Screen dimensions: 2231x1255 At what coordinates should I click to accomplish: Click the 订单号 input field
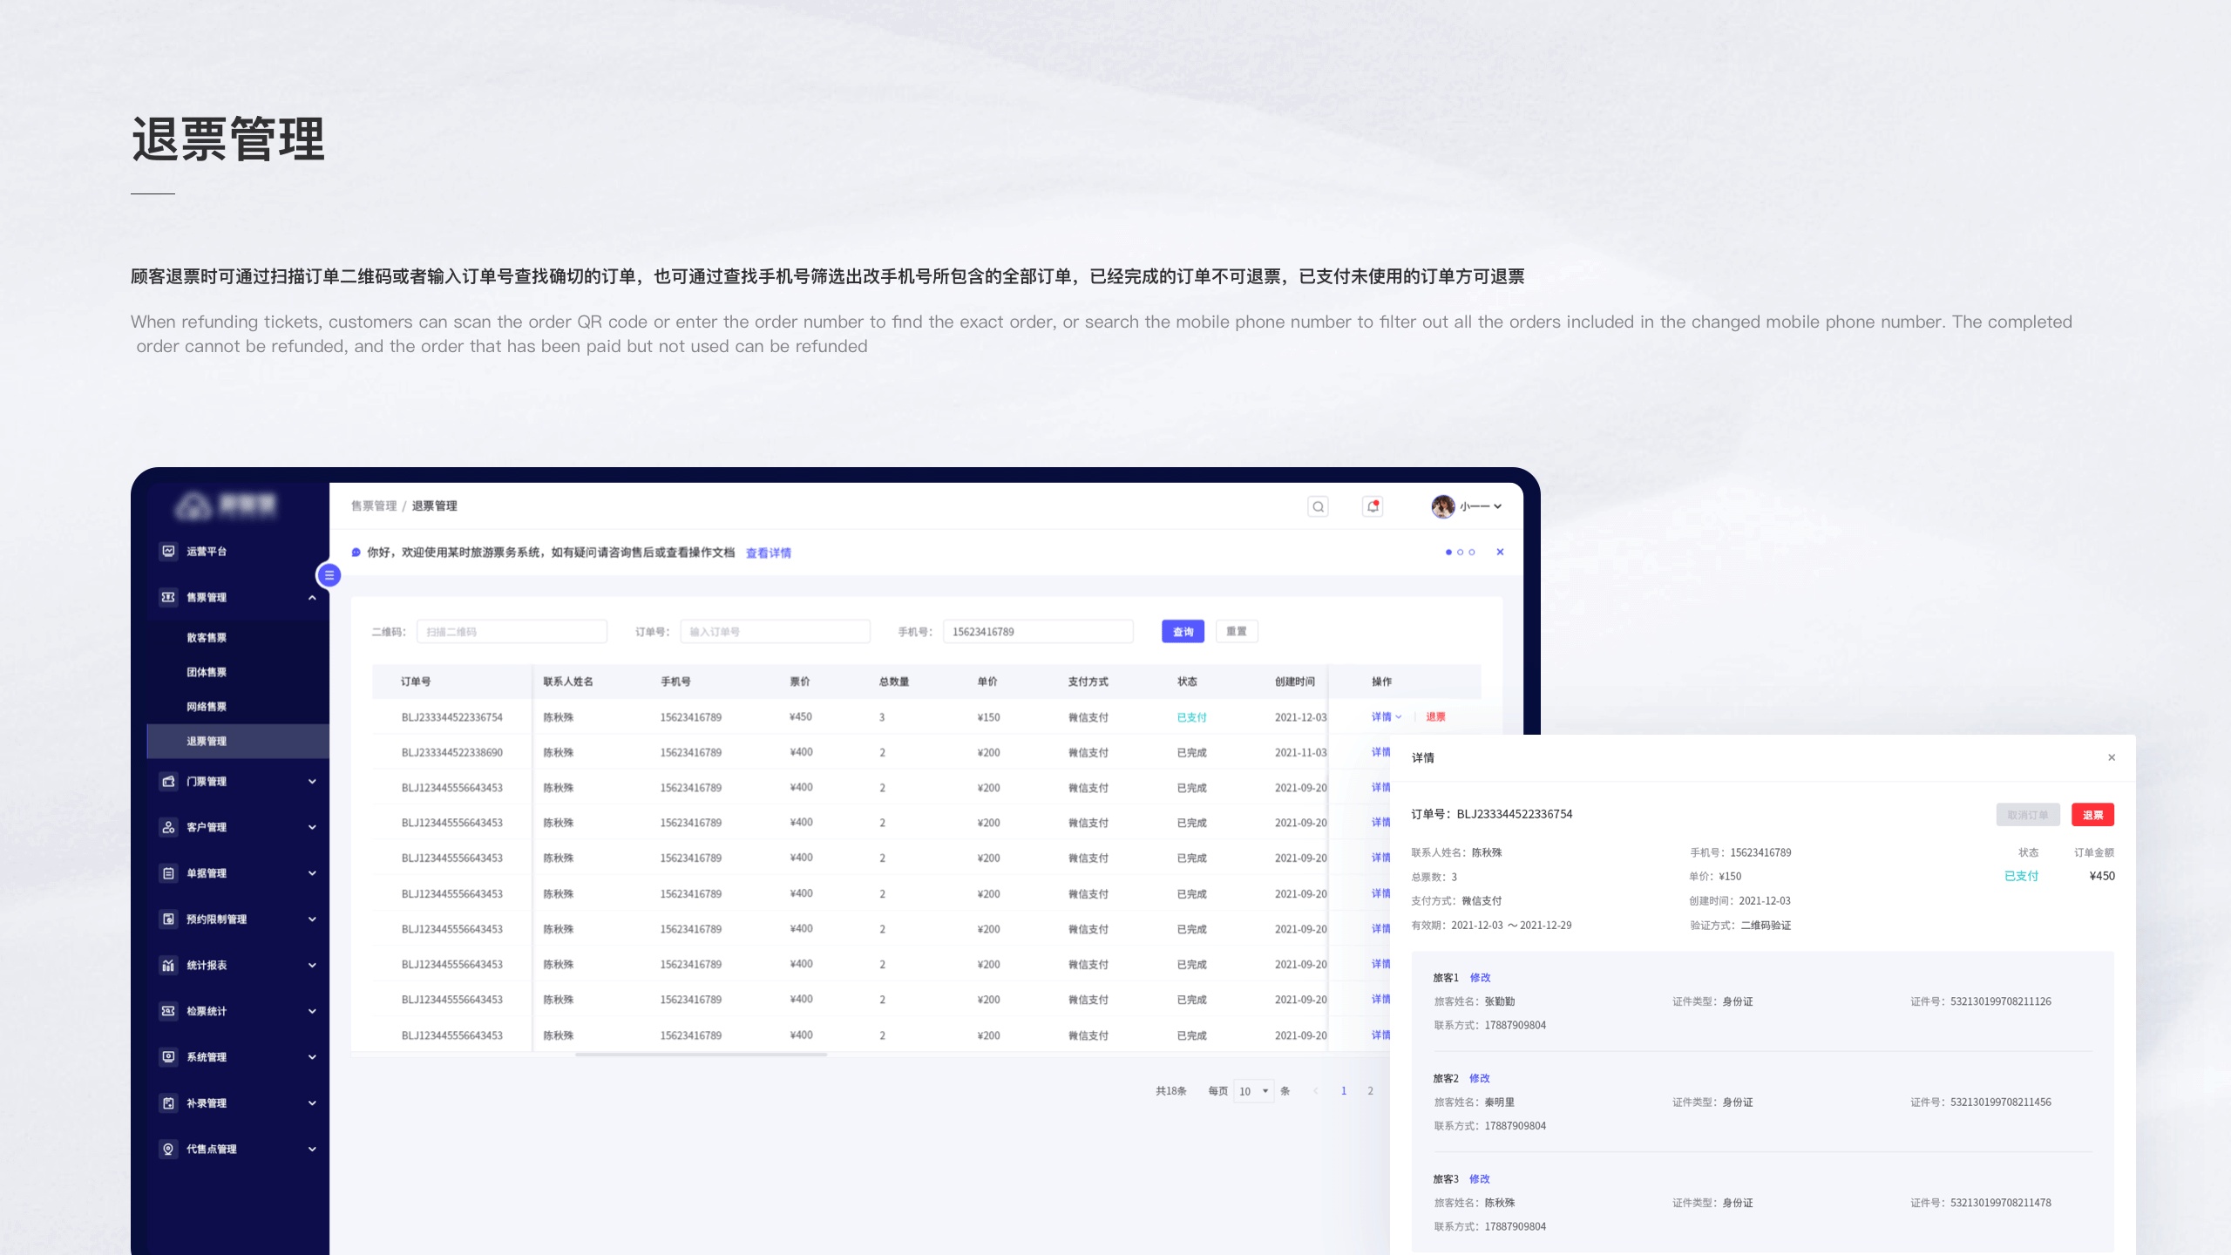(x=775, y=632)
